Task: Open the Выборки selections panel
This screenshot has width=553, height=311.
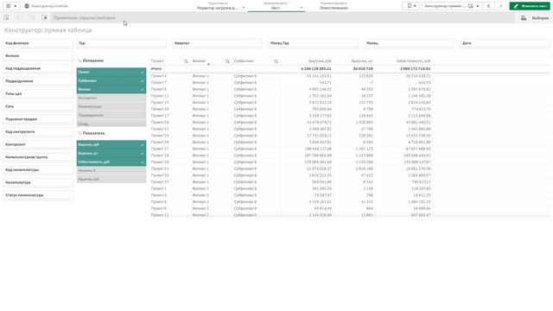Action: click(x=540, y=18)
